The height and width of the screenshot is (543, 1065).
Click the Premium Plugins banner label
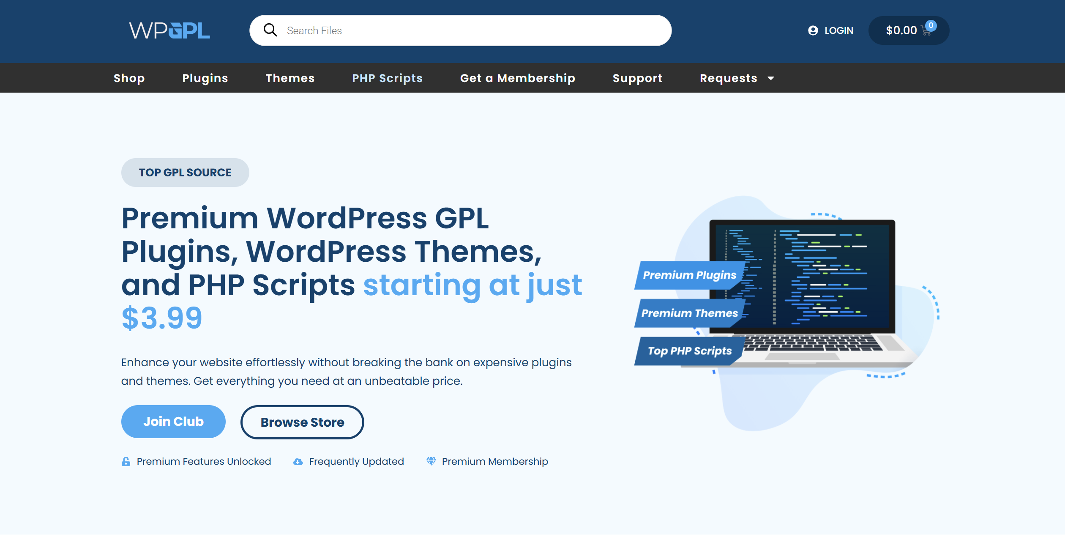click(x=689, y=275)
